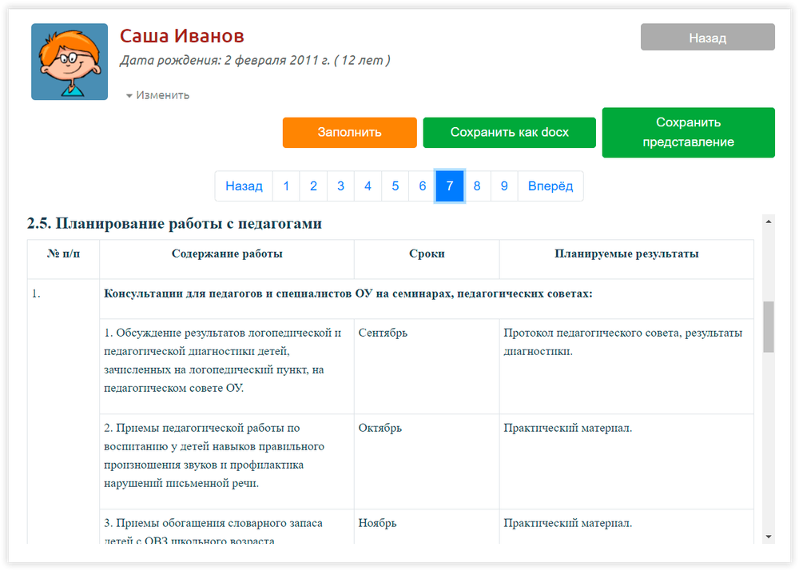The image size is (799, 571).
Task: Go to page 8
Action: (x=477, y=186)
